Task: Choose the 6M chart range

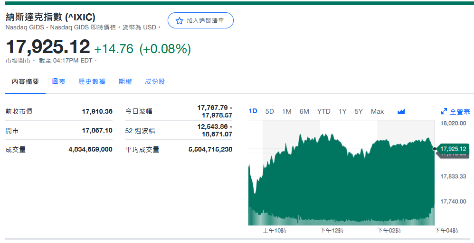Action: [x=304, y=111]
